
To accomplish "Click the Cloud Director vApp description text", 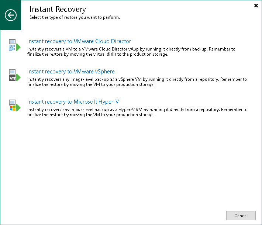I will click(x=131, y=52).
